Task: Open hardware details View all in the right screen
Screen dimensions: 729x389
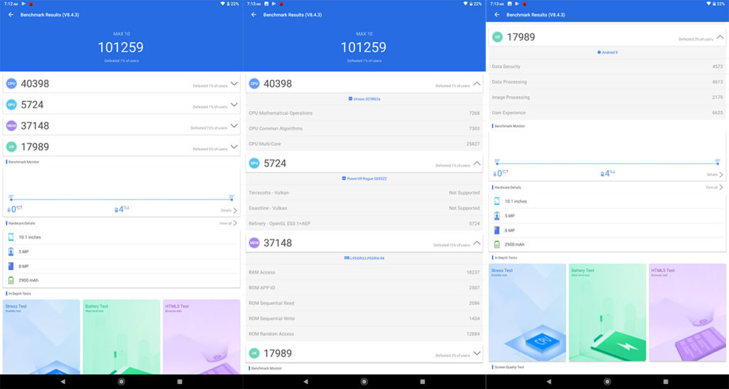Action: [714, 187]
